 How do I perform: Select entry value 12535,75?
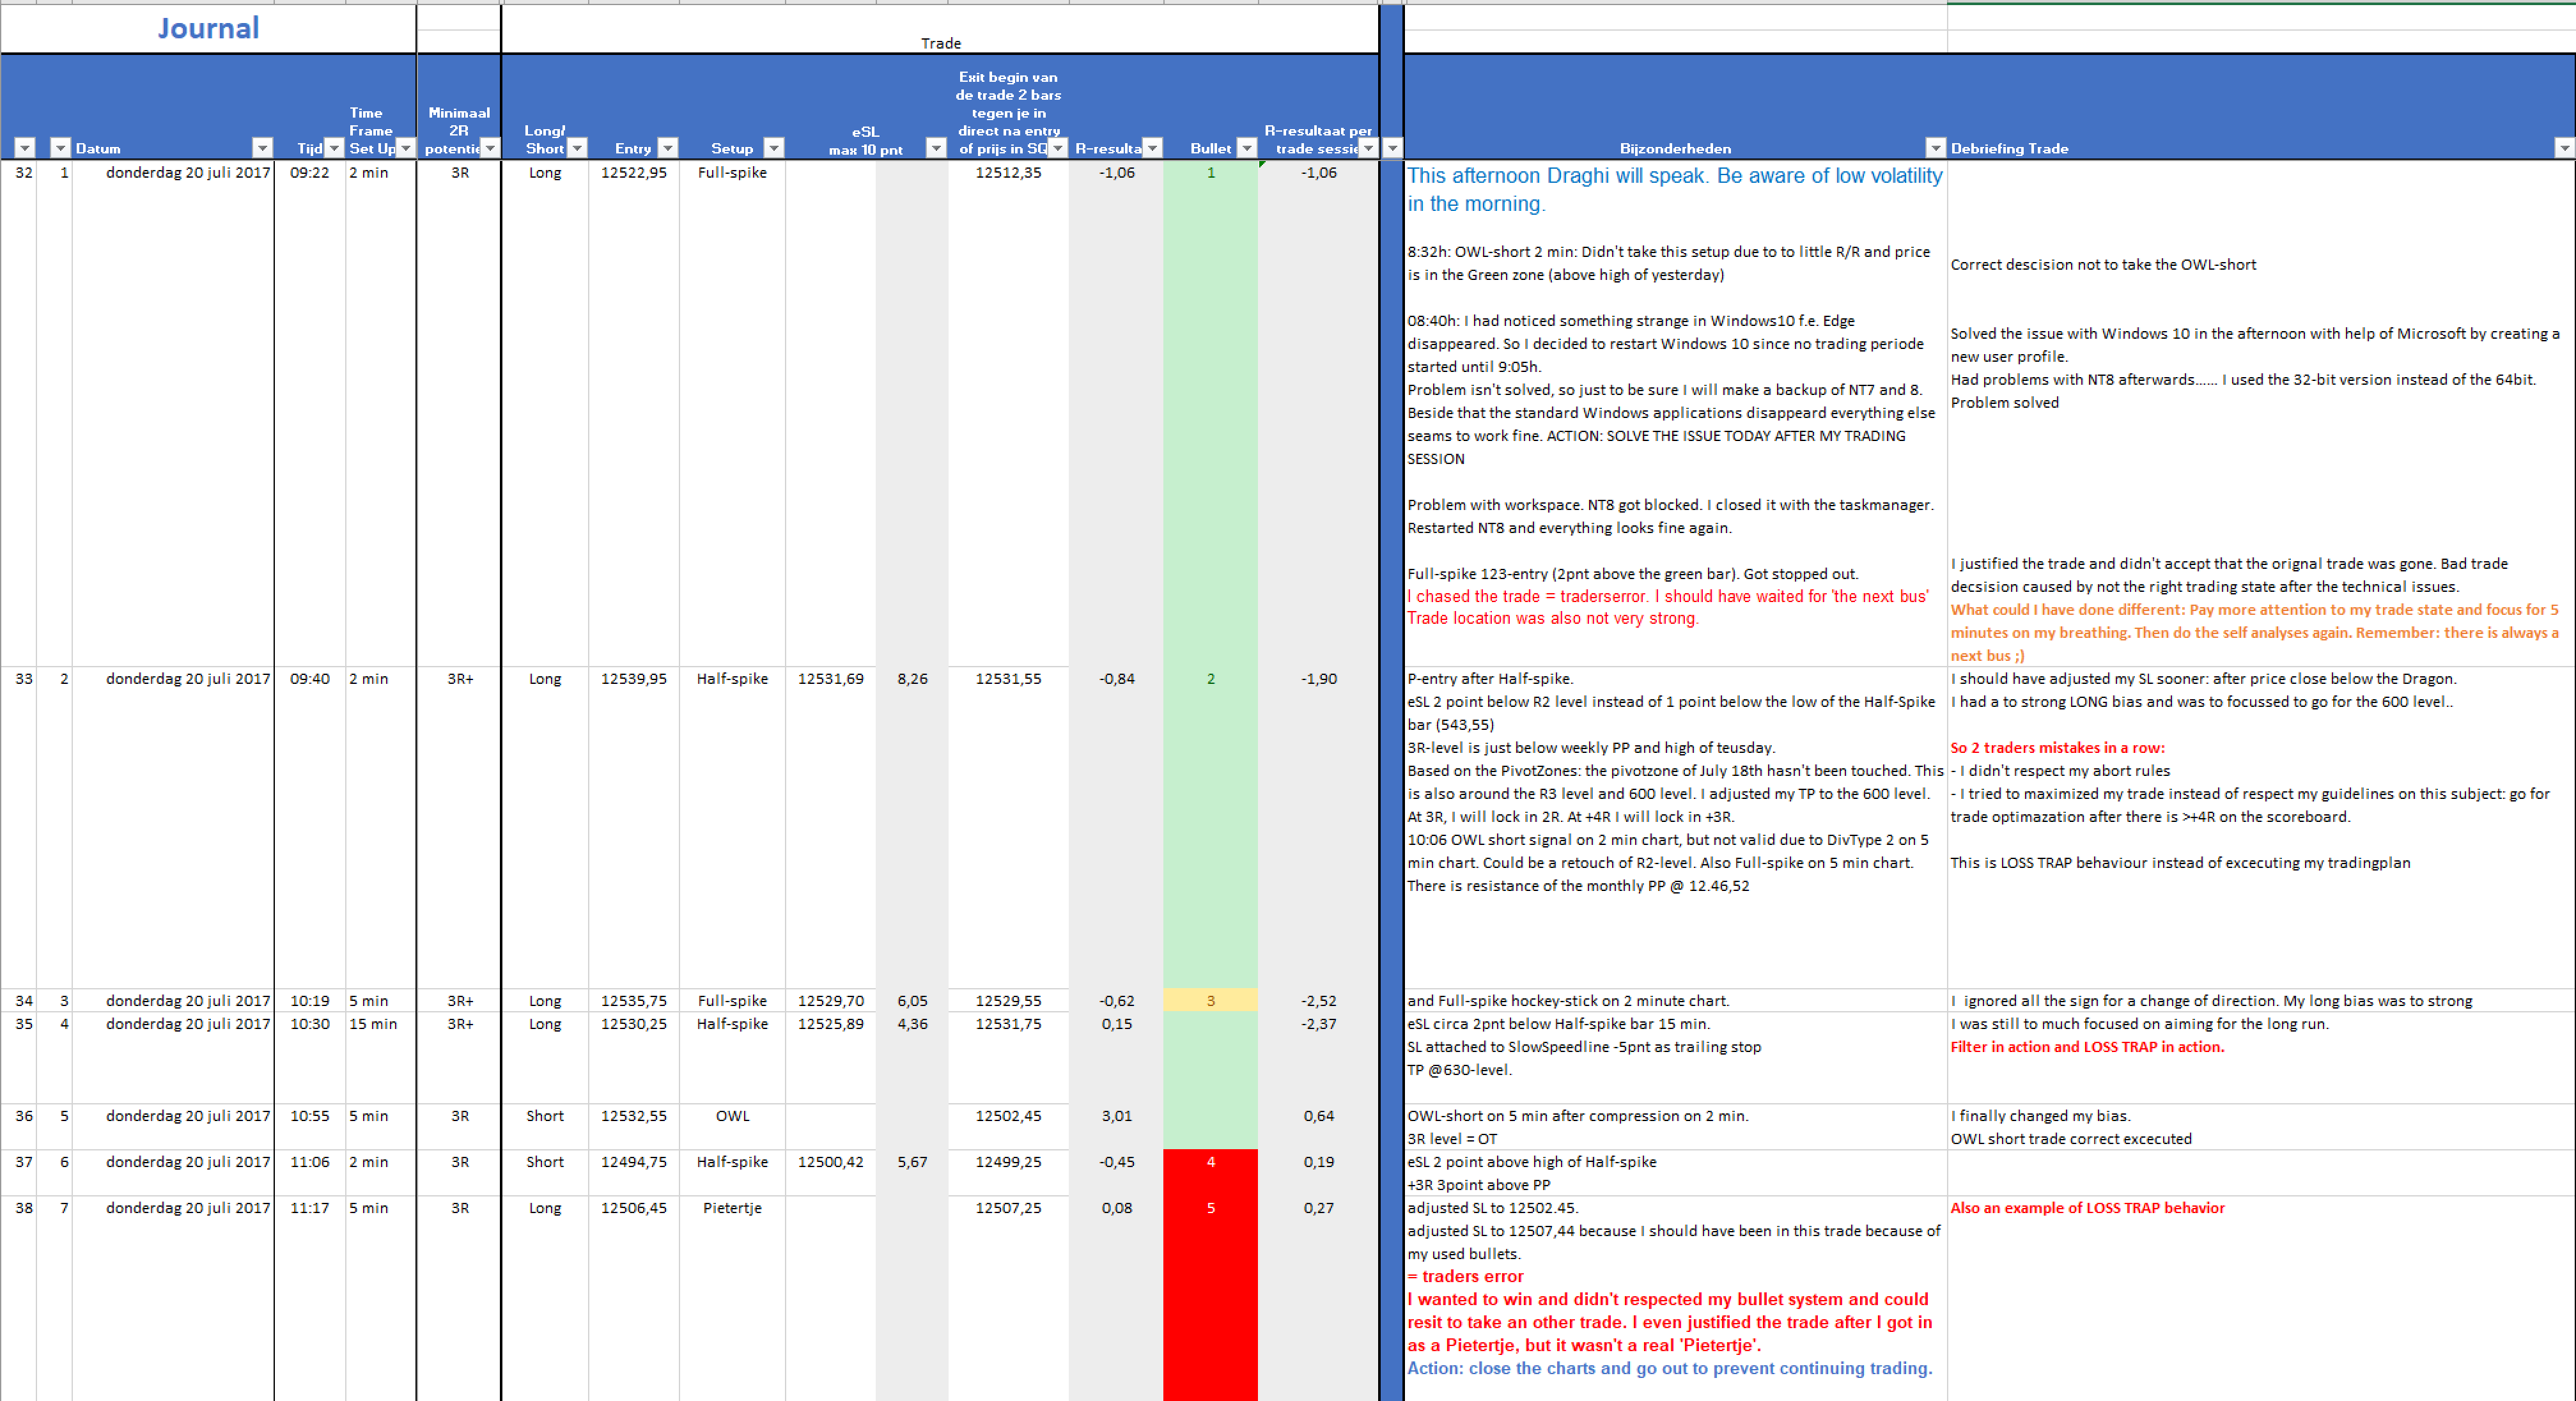[634, 1001]
